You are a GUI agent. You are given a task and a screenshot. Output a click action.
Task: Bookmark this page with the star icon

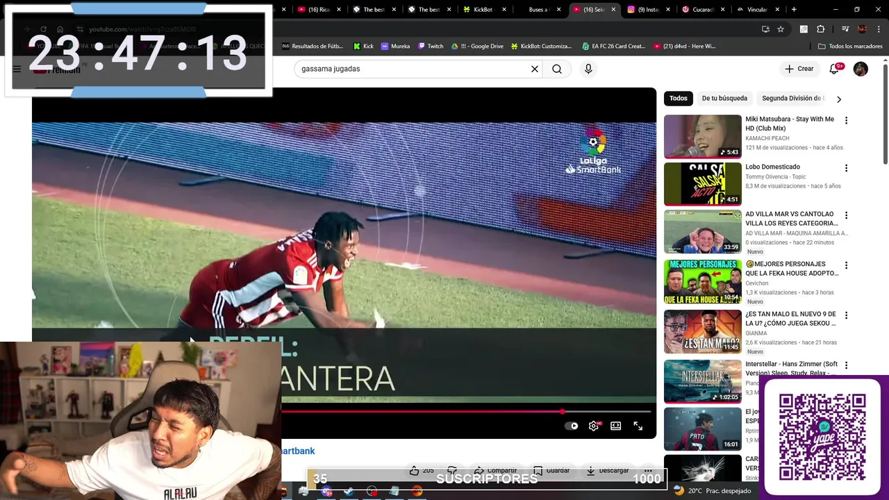click(781, 29)
